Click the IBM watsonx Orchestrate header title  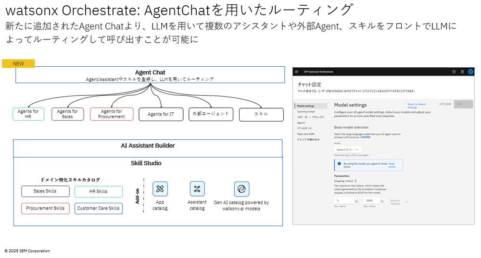coord(318,72)
